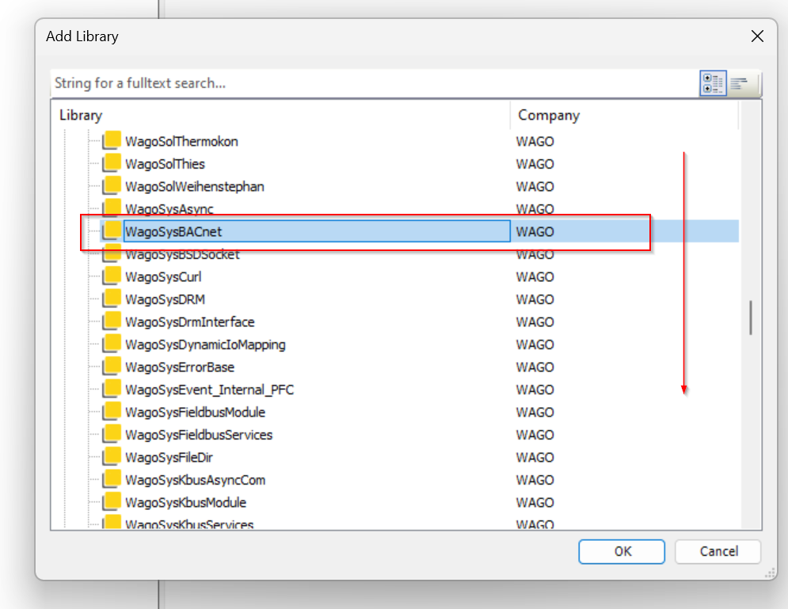Image resolution: width=788 pixels, height=609 pixels.
Task: Click the folder icon beside WagoSysFieldbusServices
Action: click(112, 434)
